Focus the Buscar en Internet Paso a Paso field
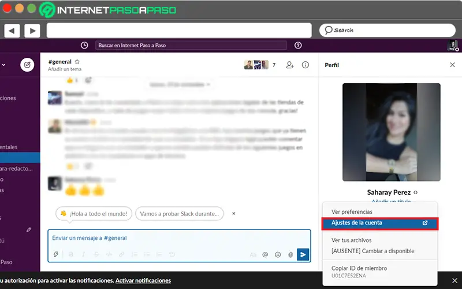 pyautogui.click(x=191, y=45)
